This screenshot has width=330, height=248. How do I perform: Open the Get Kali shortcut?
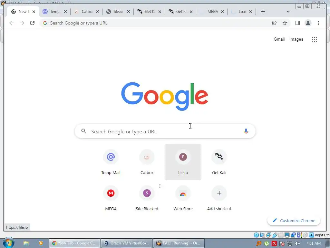(x=219, y=162)
